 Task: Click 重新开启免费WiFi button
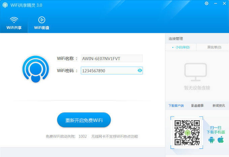point(84,120)
